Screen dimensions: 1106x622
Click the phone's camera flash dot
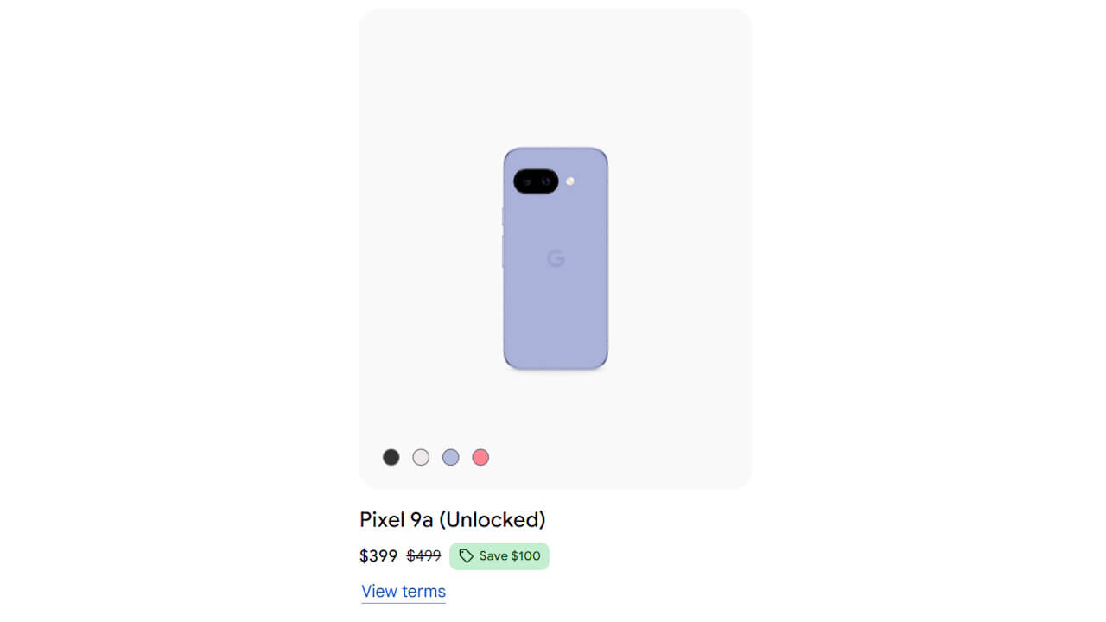pyautogui.click(x=571, y=181)
